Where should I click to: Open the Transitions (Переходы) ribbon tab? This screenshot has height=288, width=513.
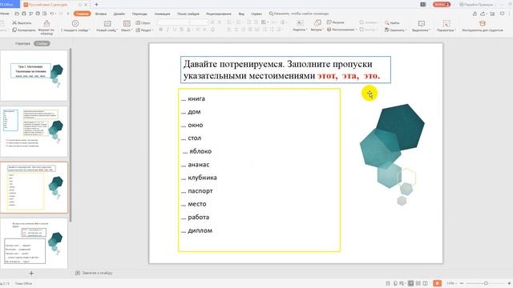pos(139,14)
